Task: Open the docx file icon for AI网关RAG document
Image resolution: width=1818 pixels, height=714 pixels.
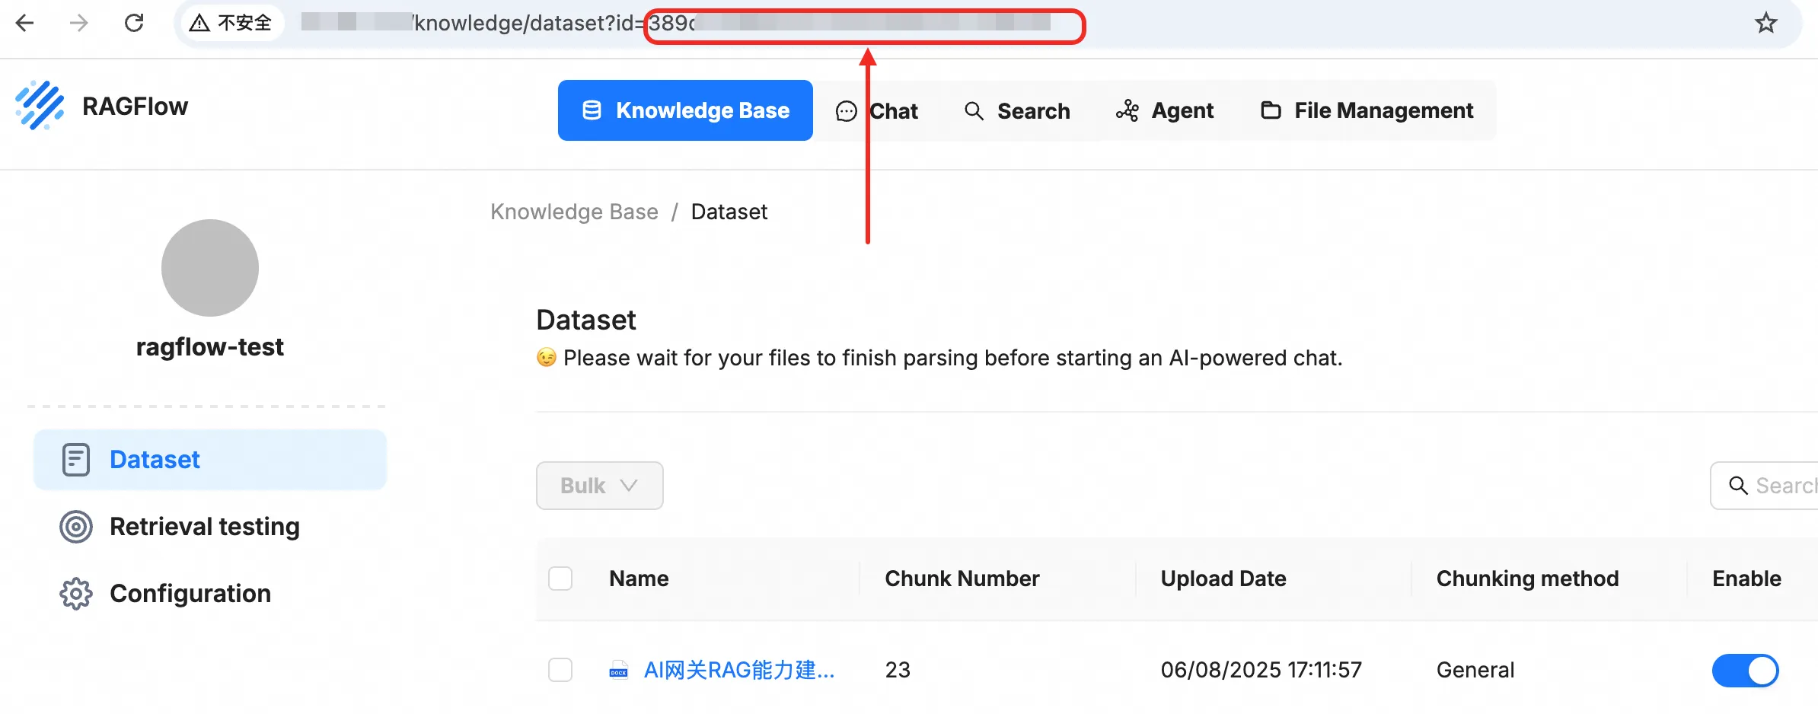Action: coord(618,670)
